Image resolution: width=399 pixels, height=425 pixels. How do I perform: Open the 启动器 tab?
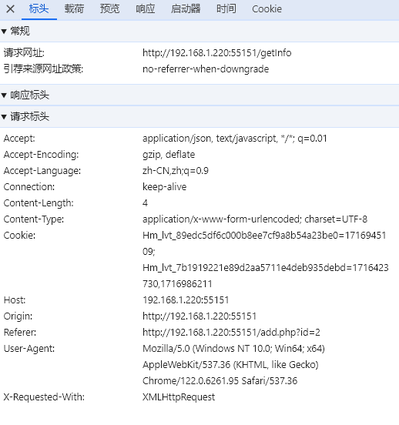tap(186, 9)
